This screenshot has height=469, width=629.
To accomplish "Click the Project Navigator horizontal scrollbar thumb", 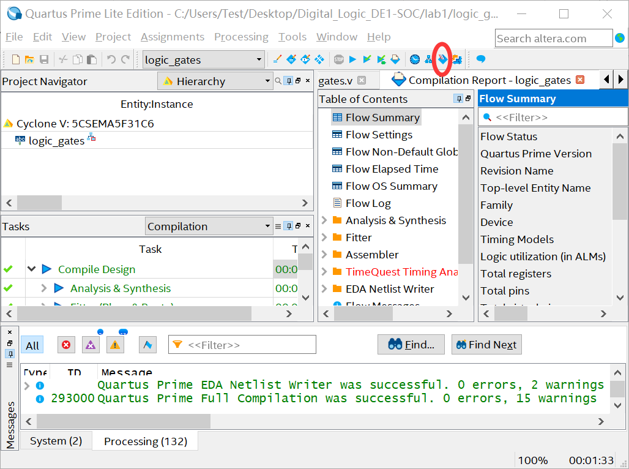I will (x=39, y=203).
